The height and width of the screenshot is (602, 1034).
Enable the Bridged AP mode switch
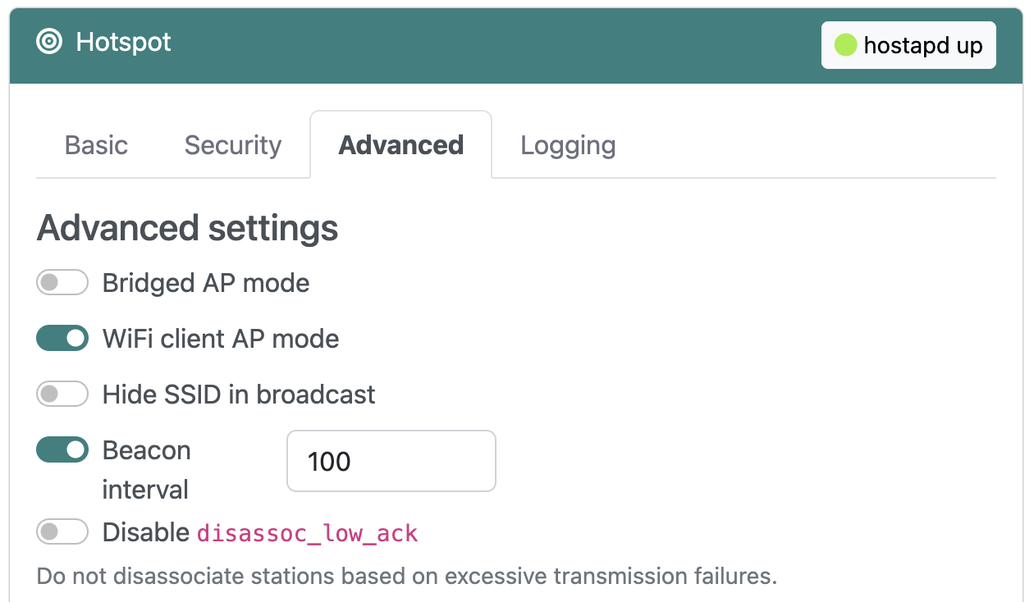click(62, 283)
